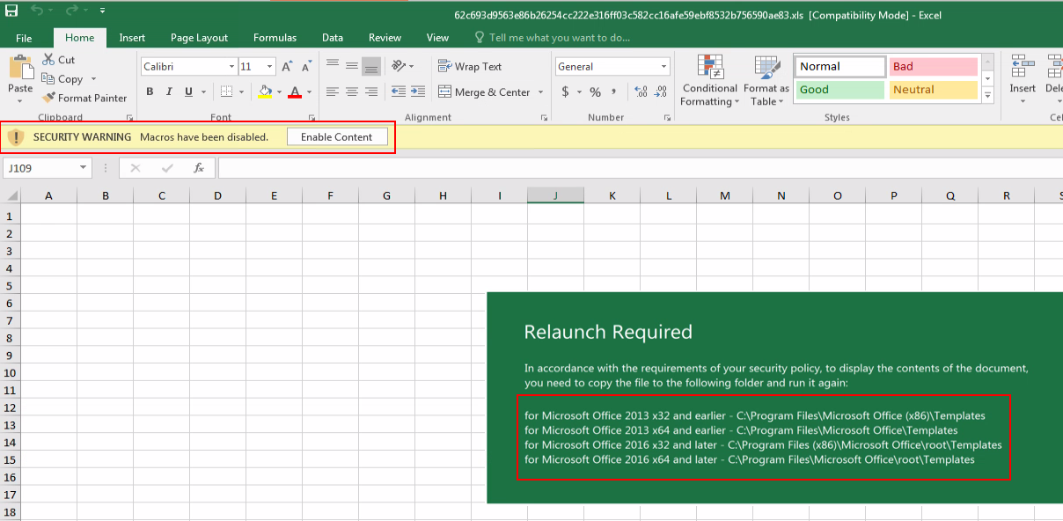Click the Increase Decimal icon
This screenshot has height=521, width=1063.
641,92
